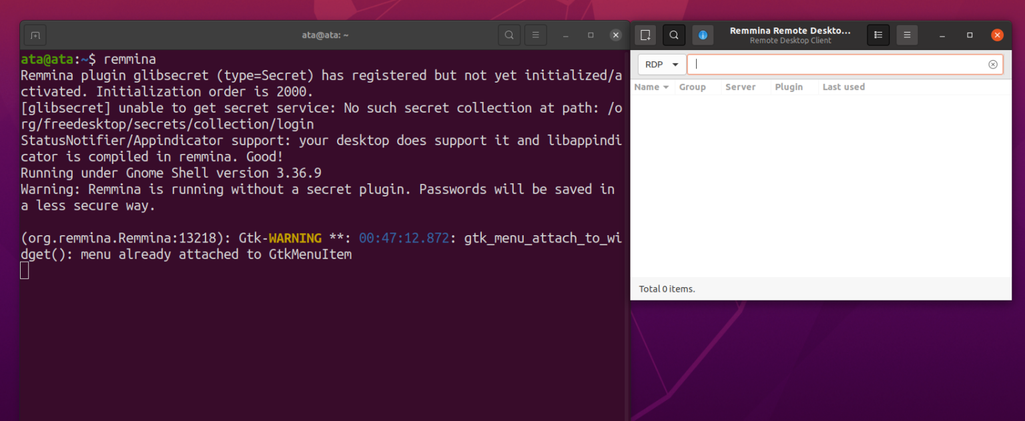
Task: Select the Plugin column header
Action: click(789, 87)
